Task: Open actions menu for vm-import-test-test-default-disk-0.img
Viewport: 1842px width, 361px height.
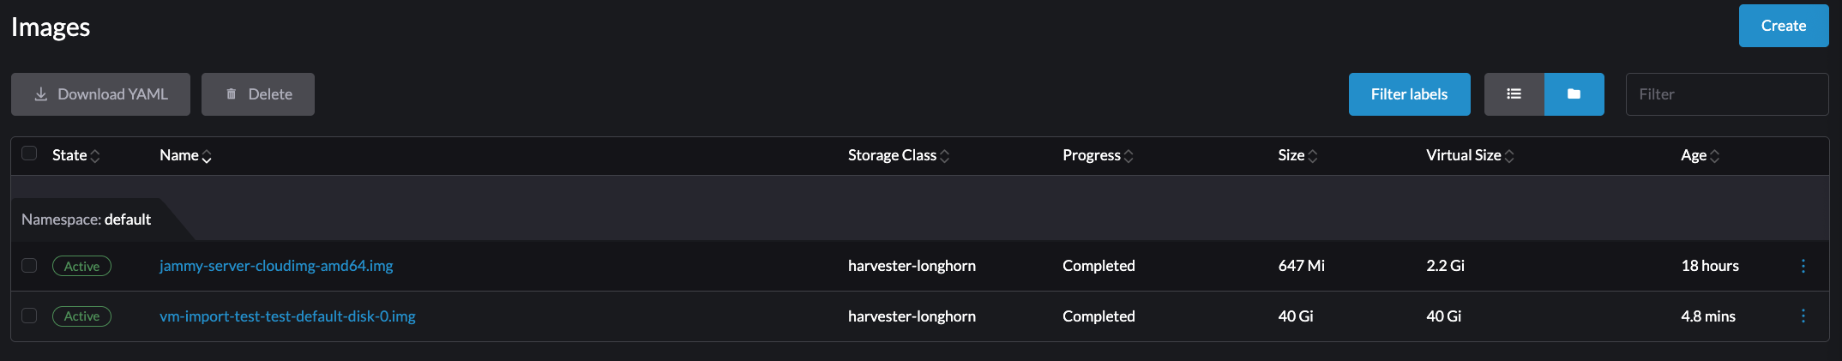Action: tap(1803, 316)
